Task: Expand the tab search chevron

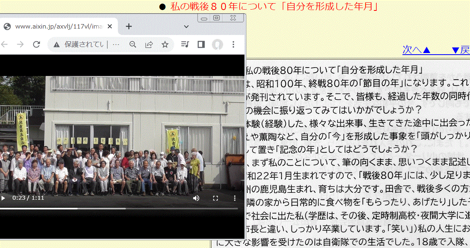Action: click(186, 27)
